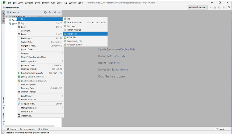Expand the tensorflowTest project tree node
233x135 pixels.
(x=6, y=17)
